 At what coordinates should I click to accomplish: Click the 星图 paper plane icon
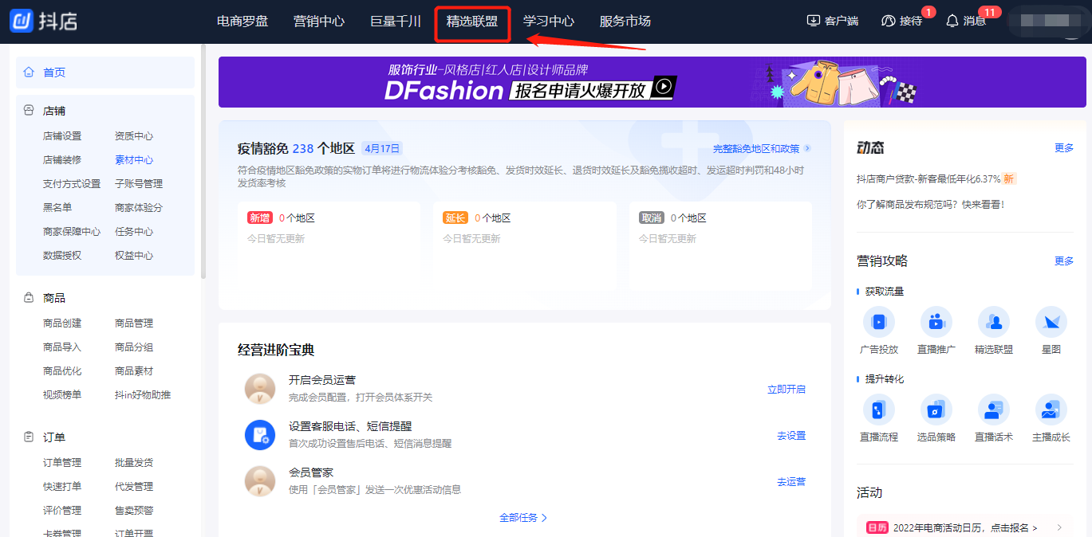1051,322
